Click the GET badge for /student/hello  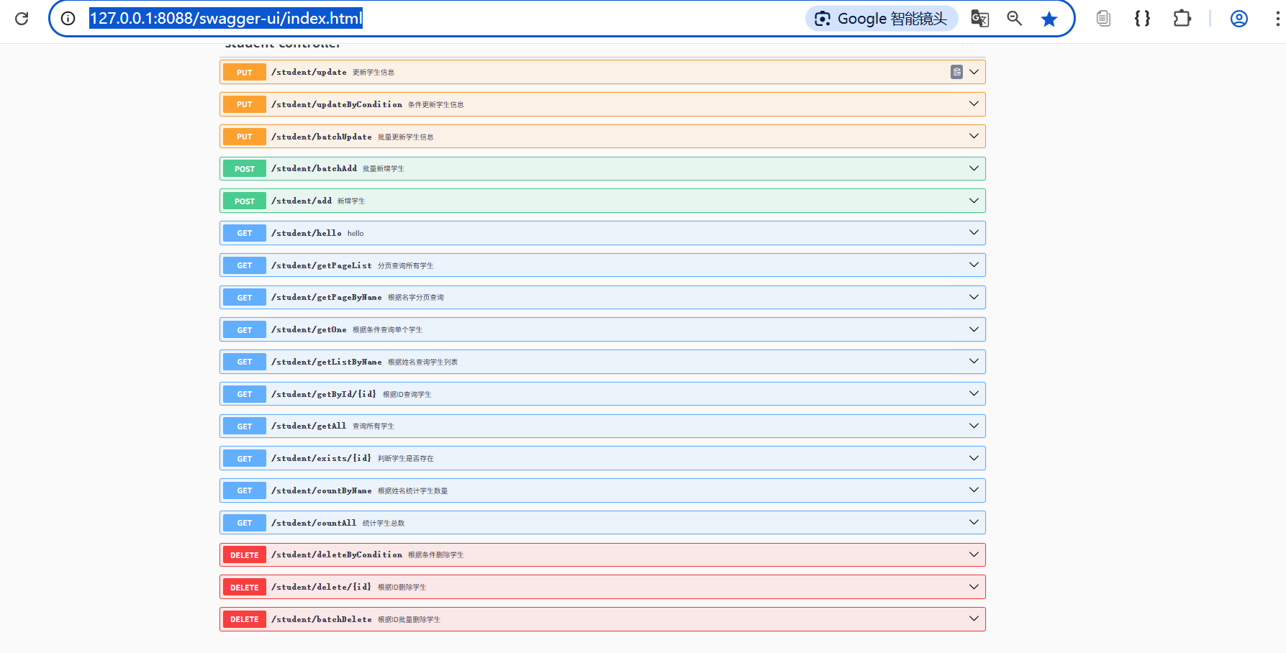245,233
